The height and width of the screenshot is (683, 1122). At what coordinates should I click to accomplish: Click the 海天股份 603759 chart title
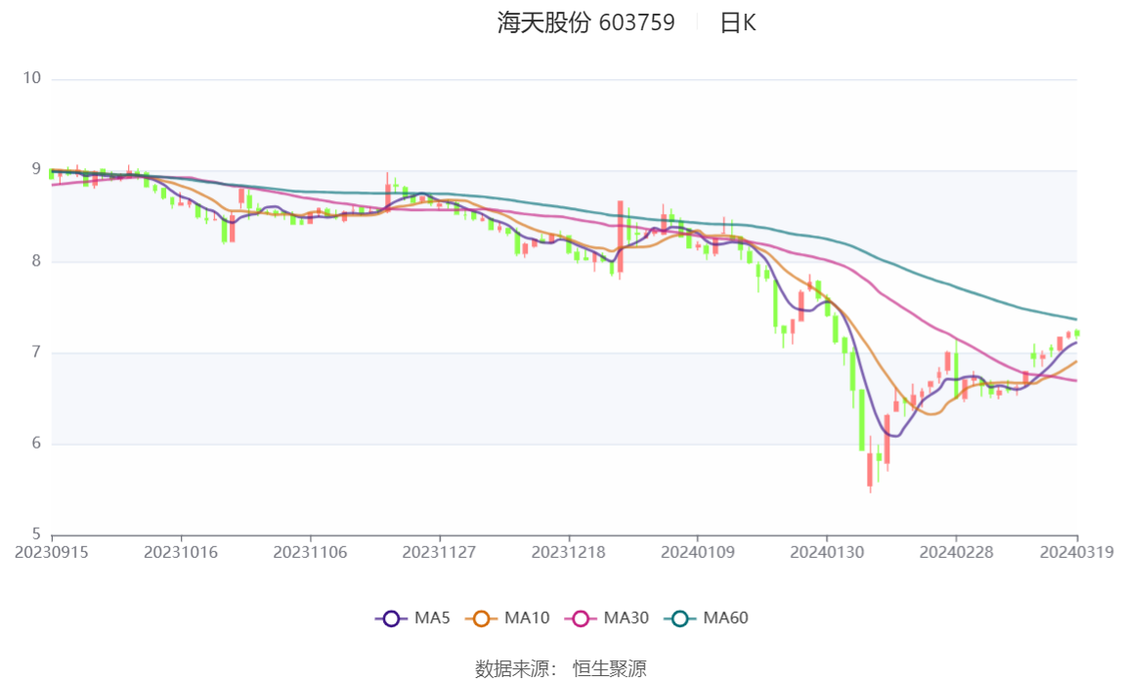pyautogui.click(x=586, y=22)
